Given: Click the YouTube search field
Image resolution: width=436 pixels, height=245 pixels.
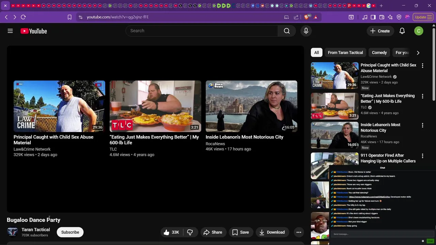Looking at the screenshot, I should (x=202, y=31).
